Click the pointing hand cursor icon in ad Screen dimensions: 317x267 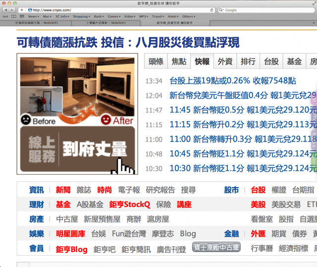click(123, 166)
